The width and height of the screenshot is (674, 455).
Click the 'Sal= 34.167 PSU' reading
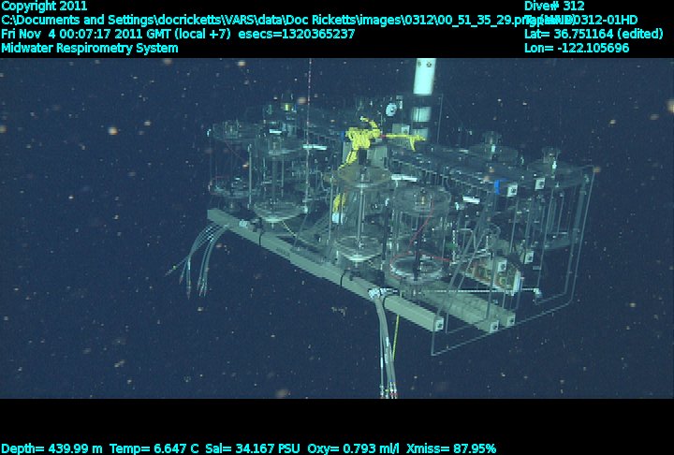point(253,449)
